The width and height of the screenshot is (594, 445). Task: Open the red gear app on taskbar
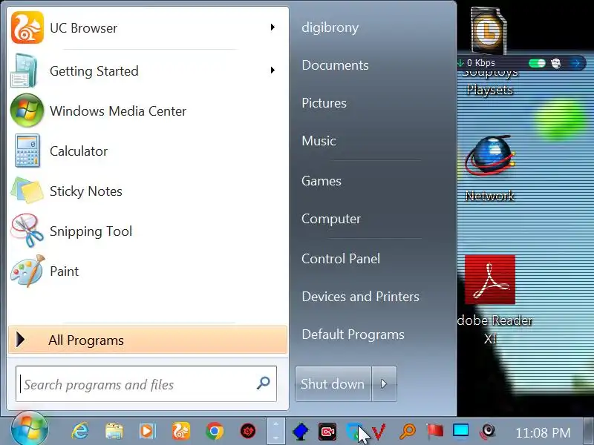[248, 431]
